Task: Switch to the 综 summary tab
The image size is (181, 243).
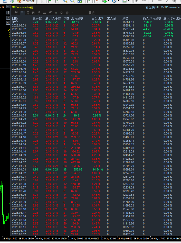Action: (x=16, y=13)
